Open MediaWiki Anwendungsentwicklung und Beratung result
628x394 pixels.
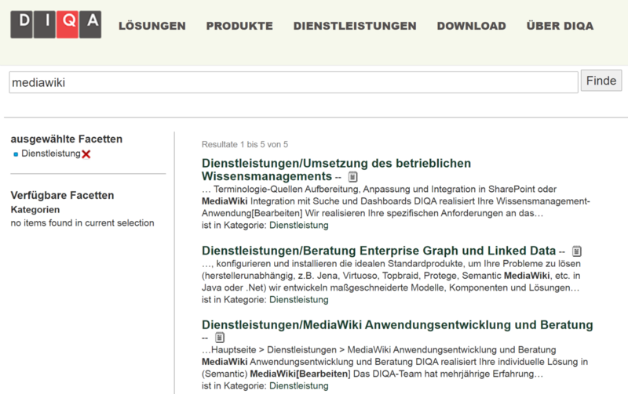[397, 325]
